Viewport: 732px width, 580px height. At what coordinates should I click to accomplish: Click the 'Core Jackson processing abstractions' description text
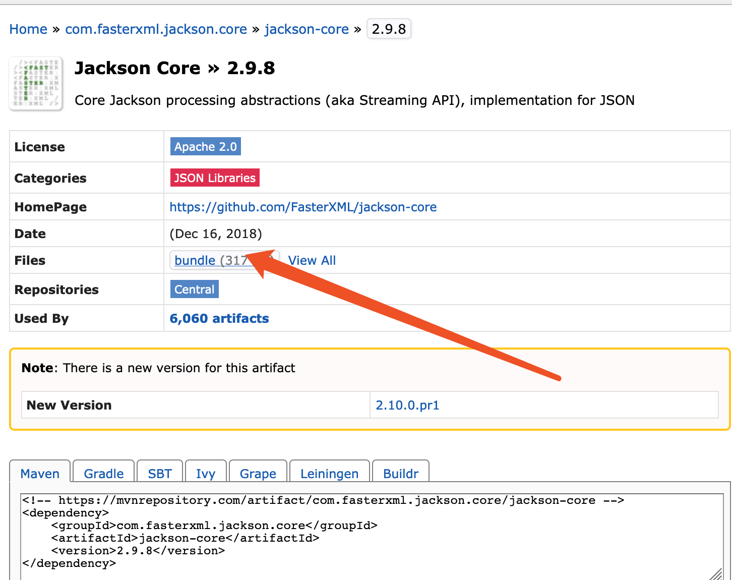354,100
